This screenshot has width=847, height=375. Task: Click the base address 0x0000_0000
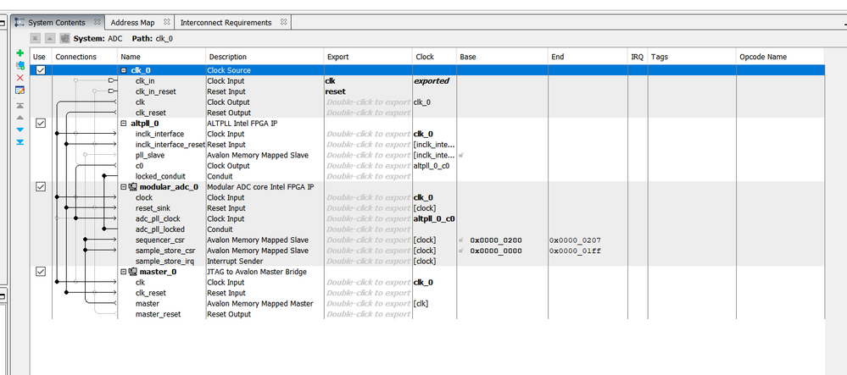[x=496, y=251]
